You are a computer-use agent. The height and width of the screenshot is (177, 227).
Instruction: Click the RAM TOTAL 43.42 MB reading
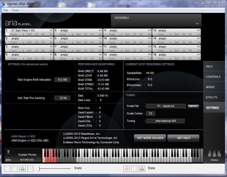click(94, 89)
